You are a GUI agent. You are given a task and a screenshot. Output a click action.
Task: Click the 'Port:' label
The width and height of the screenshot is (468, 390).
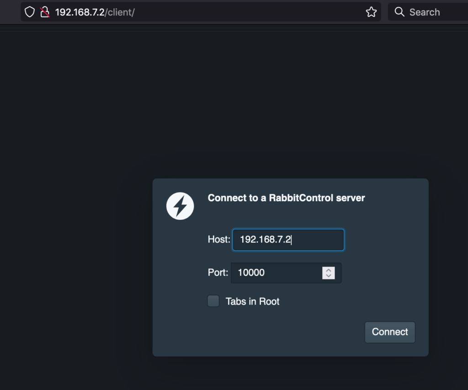tap(218, 272)
